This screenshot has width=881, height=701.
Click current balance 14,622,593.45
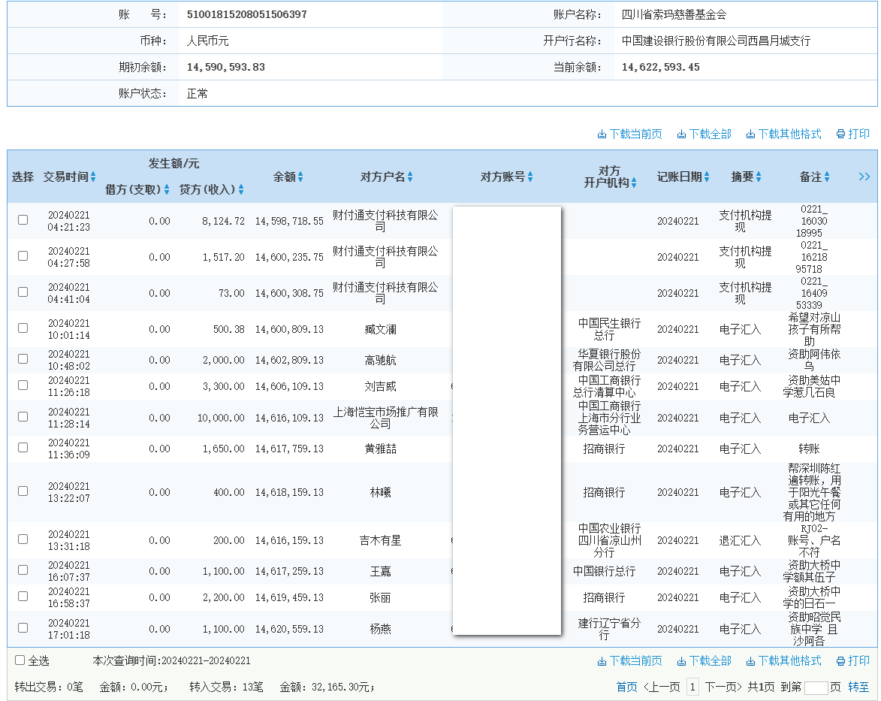click(x=661, y=68)
